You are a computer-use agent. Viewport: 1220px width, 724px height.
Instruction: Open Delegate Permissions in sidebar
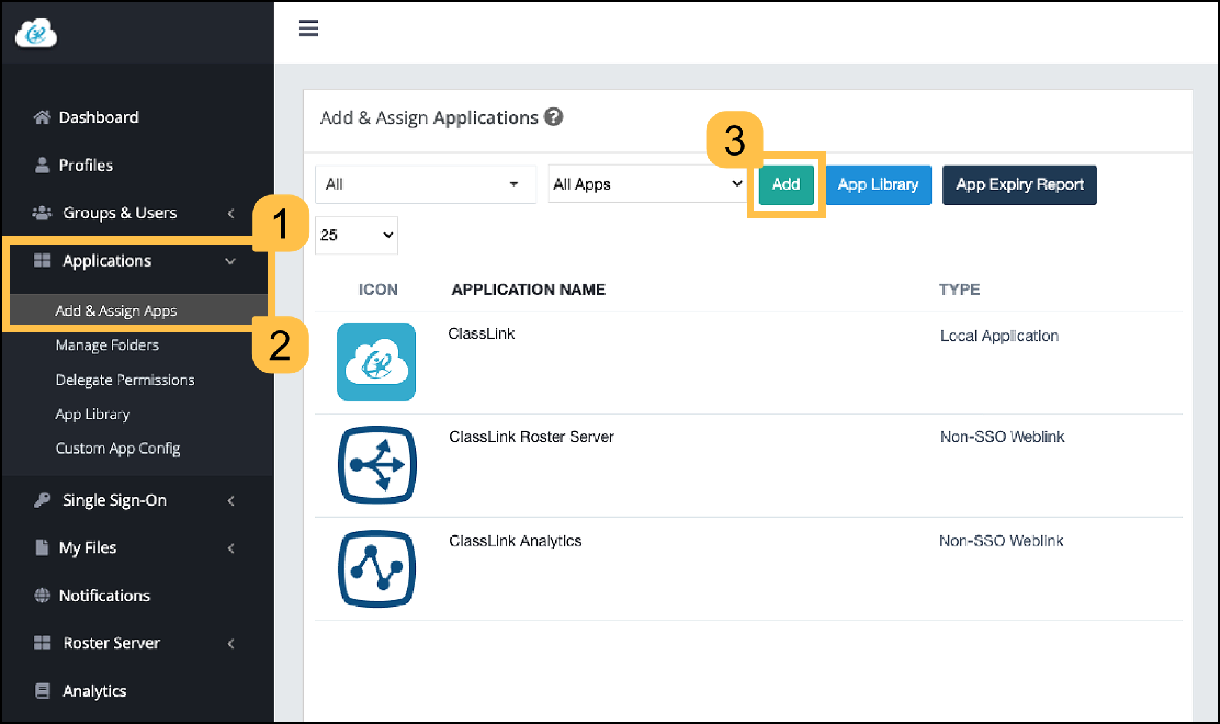click(125, 380)
